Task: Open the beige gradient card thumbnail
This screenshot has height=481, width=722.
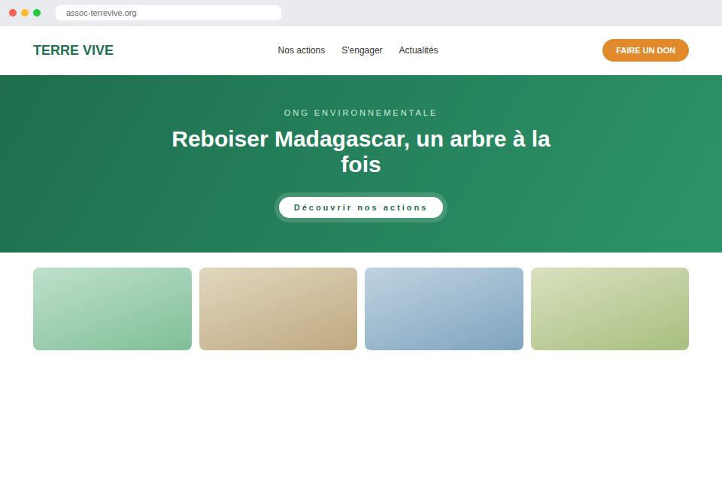Action: click(278, 309)
